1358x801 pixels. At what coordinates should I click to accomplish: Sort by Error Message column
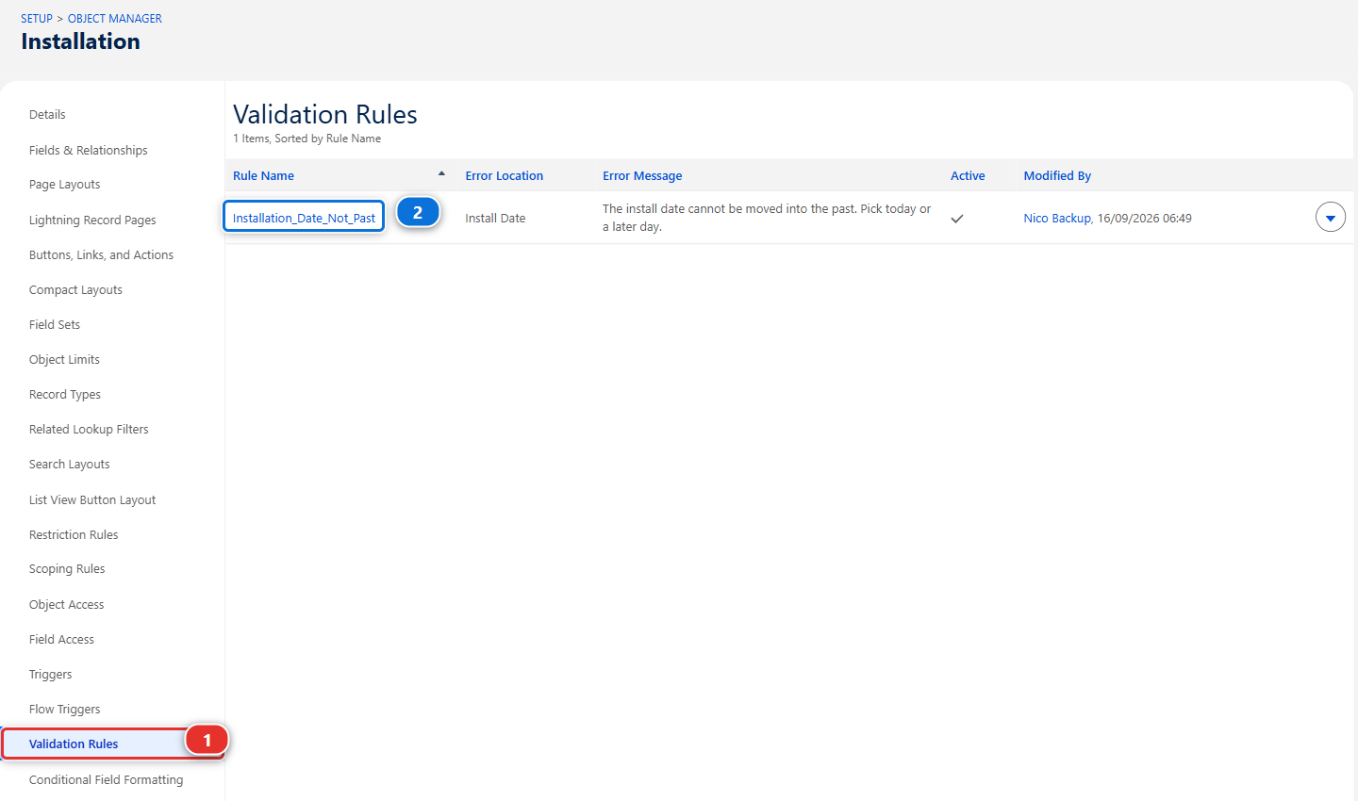pos(642,175)
